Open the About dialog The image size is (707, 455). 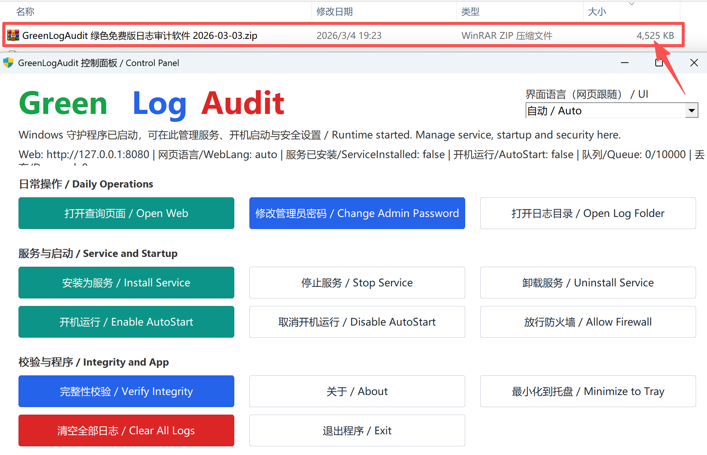click(x=357, y=391)
